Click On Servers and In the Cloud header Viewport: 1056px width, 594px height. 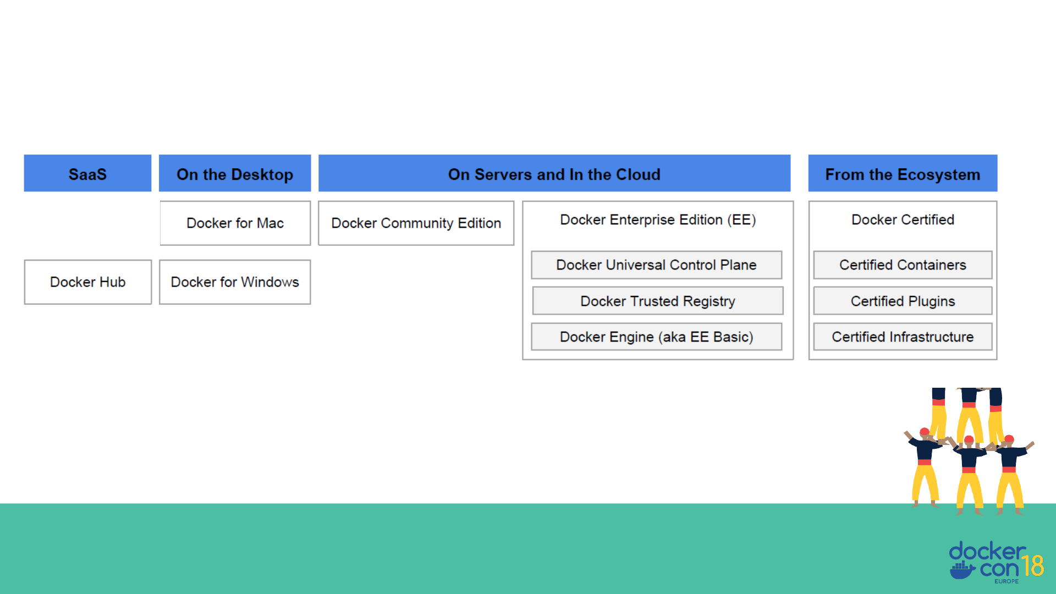(x=554, y=174)
